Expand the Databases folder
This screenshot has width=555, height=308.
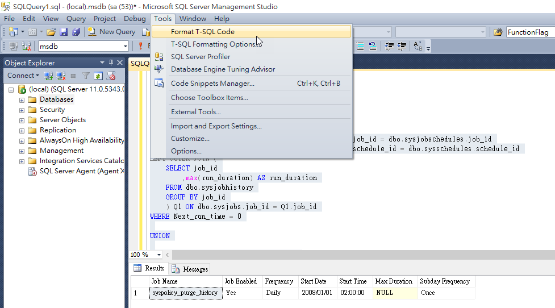click(22, 100)
